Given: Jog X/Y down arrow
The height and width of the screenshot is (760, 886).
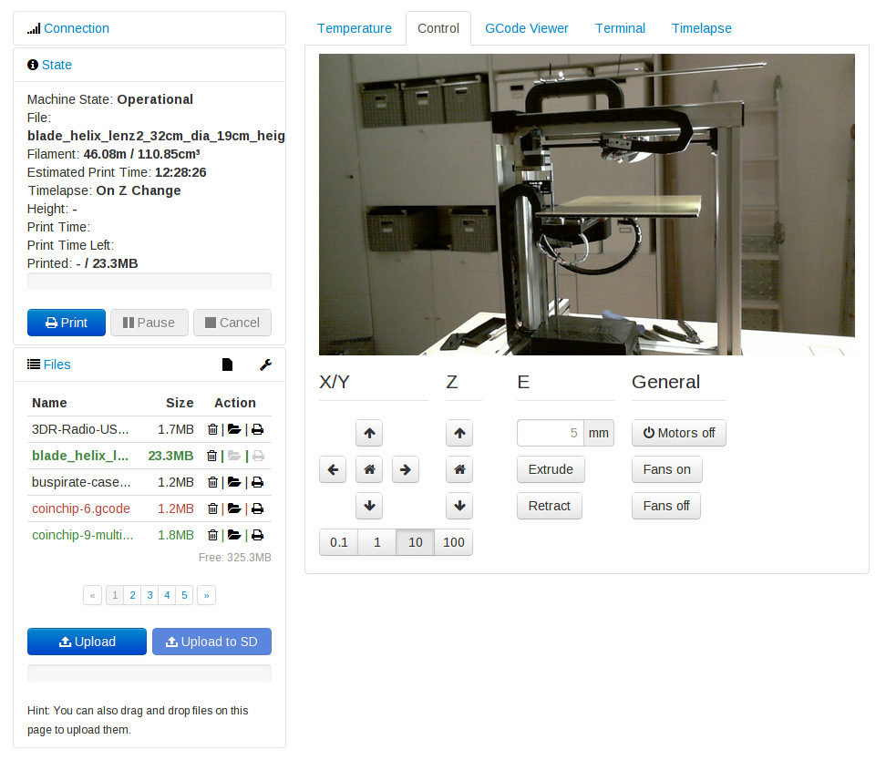Looking at the screenshot, I should (x=369, y=506).
